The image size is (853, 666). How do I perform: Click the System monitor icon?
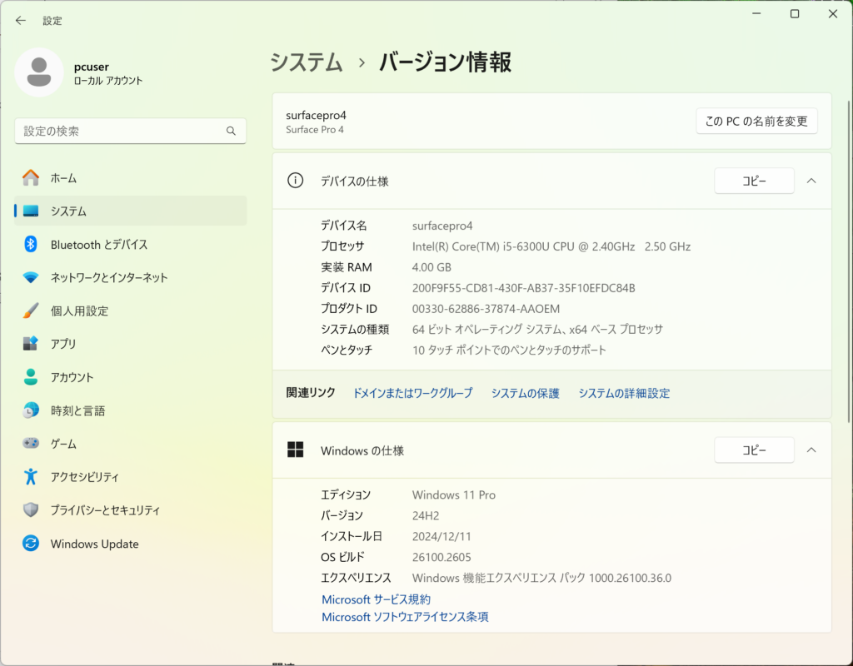(31, 211)
